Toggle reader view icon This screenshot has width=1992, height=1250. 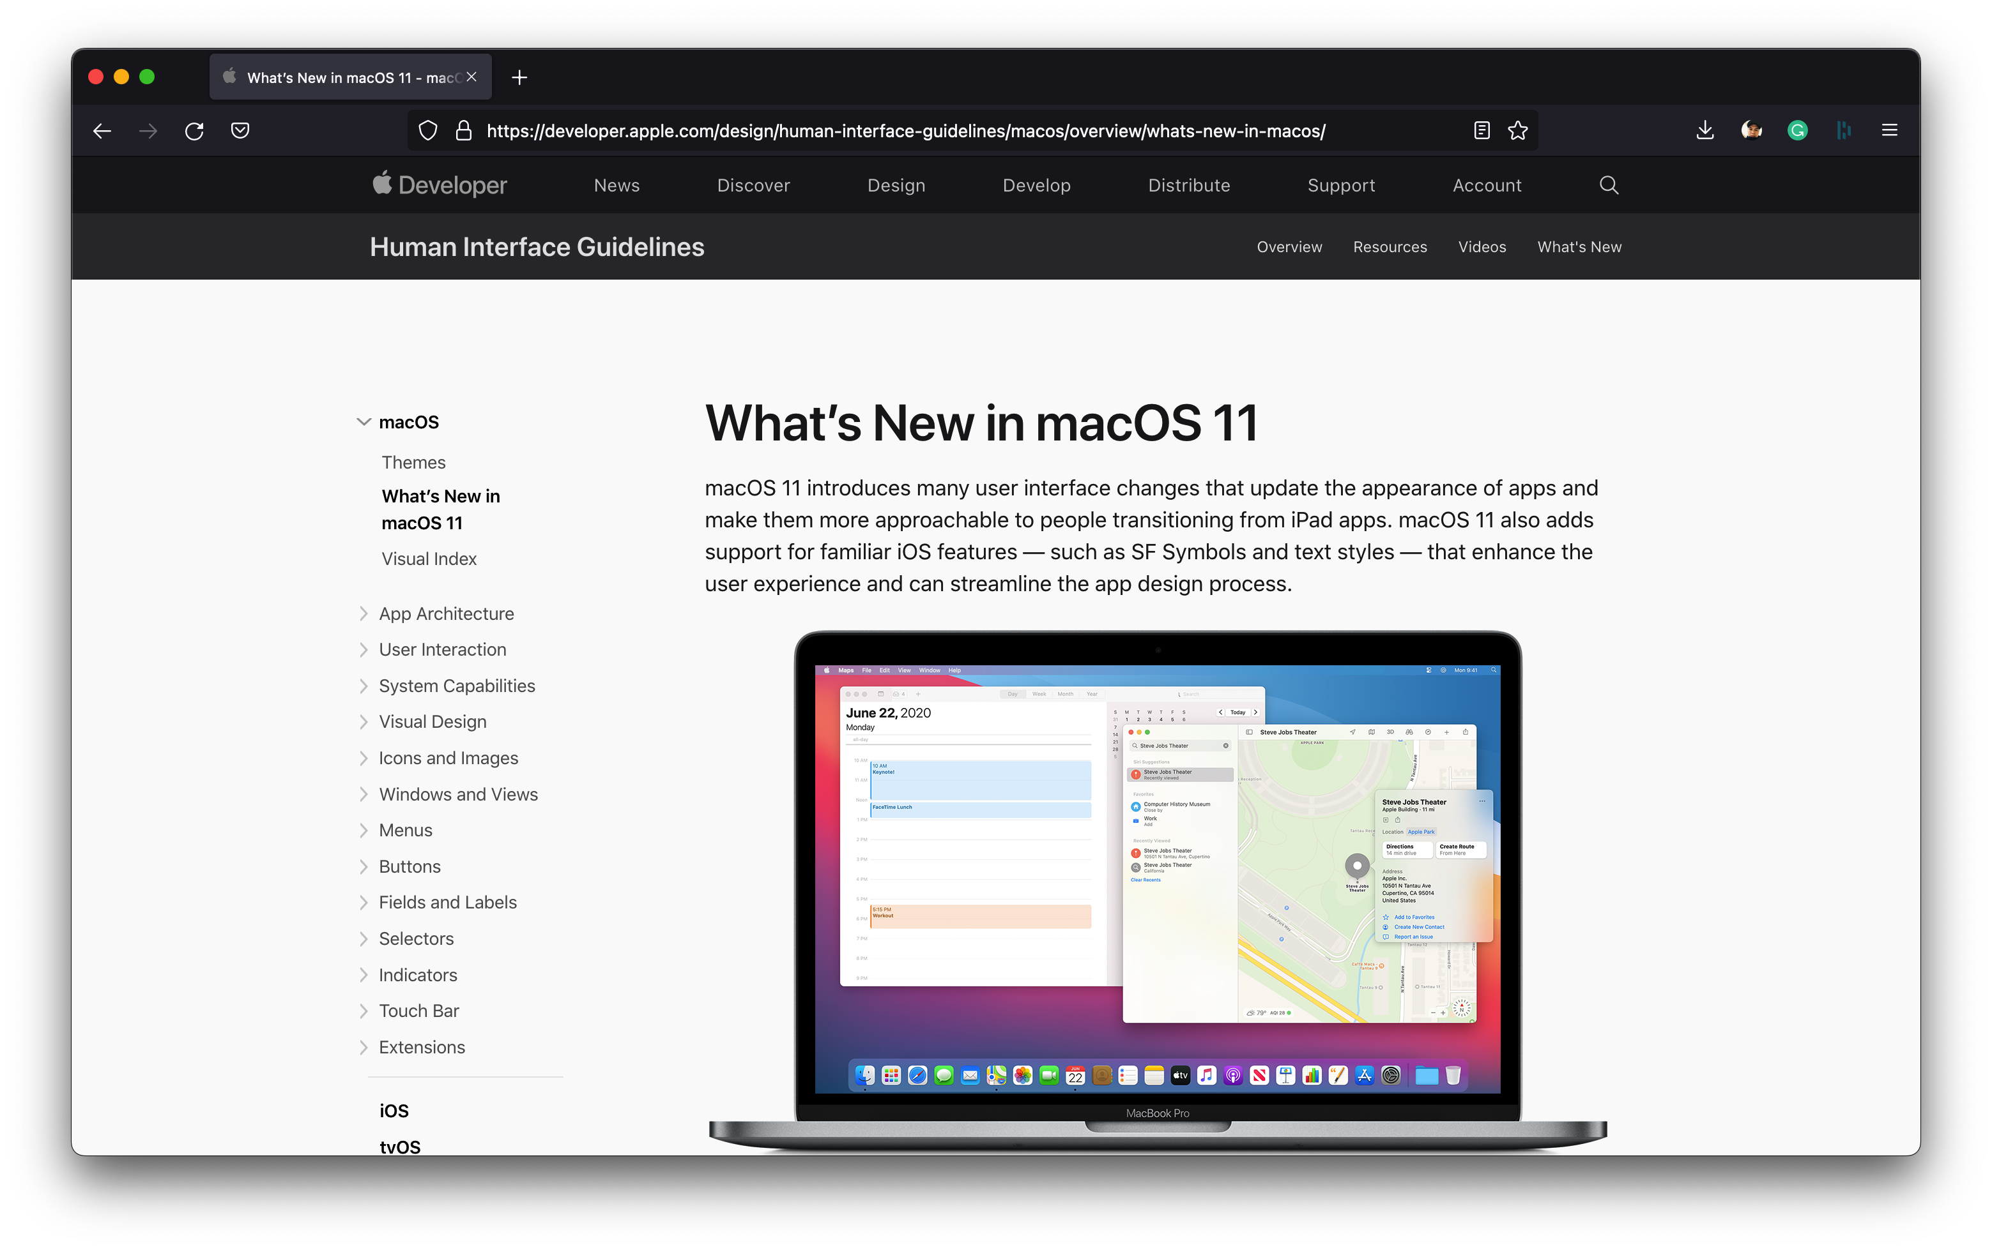(1482, 131)
